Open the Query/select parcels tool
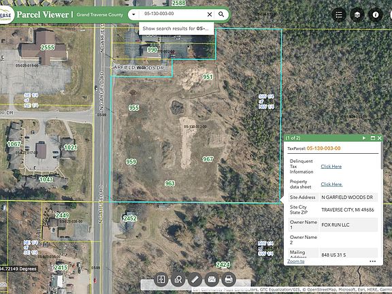 click(x=178, y=279)
